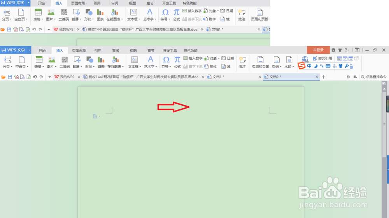
Task: Expand 符号 dropdown arrow in front window
Action: point(170,67)
